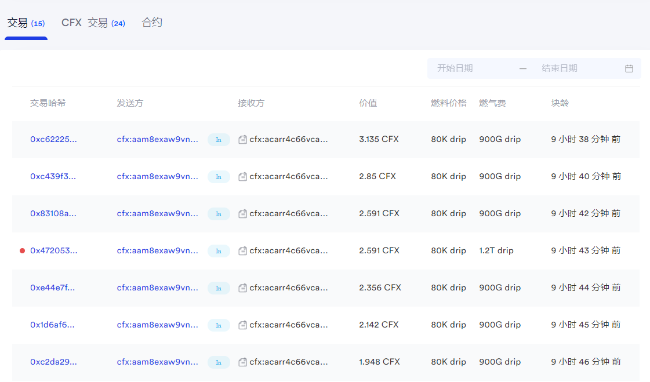Click the In badge in 0xc2da29 row
The image size is (650, 382).
tap(219, 362)
